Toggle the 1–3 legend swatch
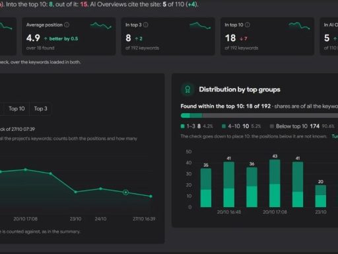 point(182,126)
